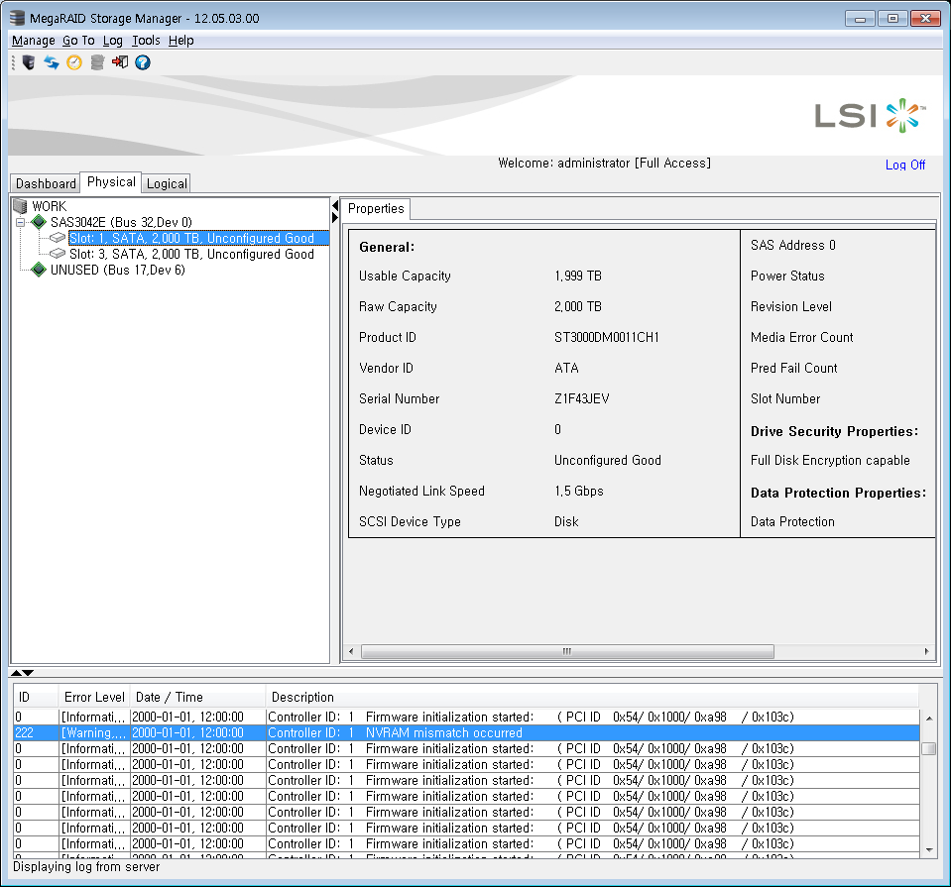951x887 pixels.
Task: Sort log by Date / Time column header
Action: 197,697
